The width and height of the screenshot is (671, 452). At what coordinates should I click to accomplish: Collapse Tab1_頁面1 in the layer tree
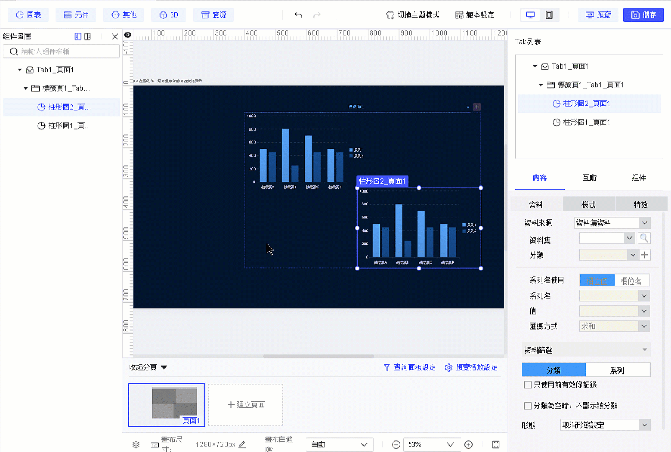pyautogui.click(x=20, y=70)
